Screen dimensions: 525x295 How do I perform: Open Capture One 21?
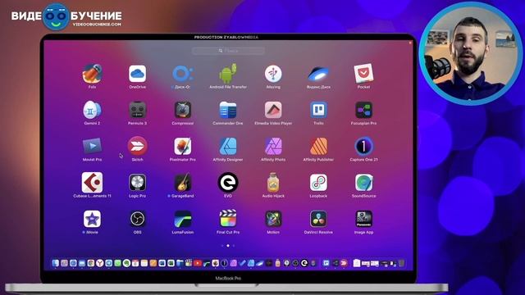pos(363,147)
